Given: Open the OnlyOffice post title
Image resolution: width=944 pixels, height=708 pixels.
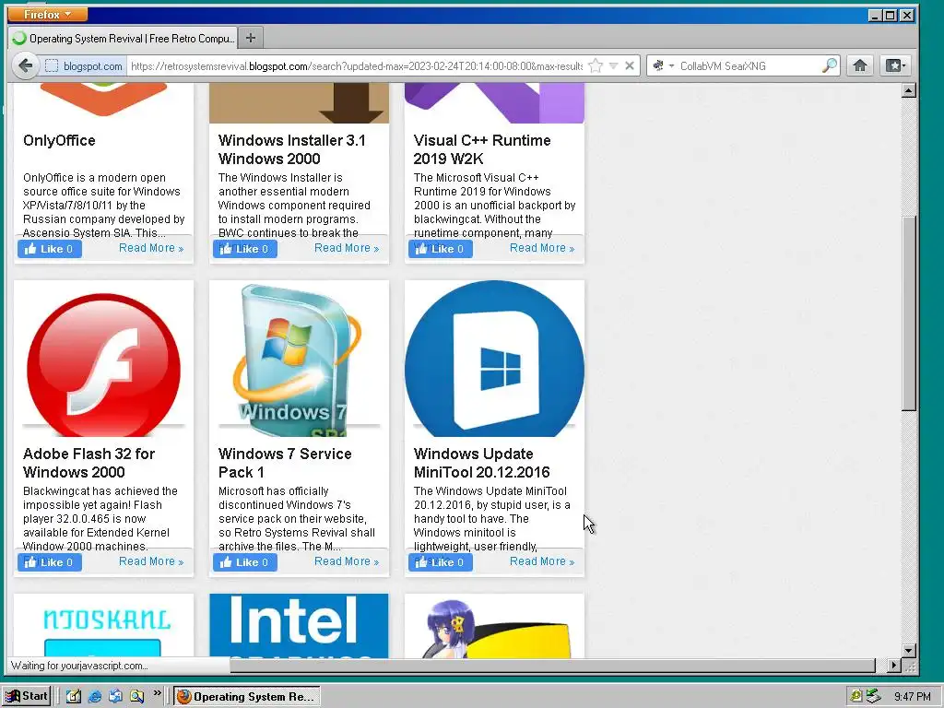Looking at the screenshot, I should click(59, 140).
